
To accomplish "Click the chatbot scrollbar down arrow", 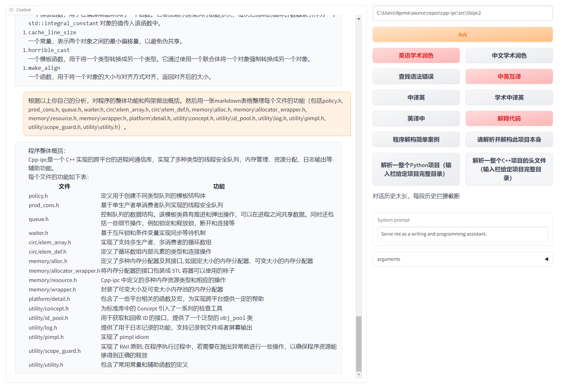I will (359, 374).
